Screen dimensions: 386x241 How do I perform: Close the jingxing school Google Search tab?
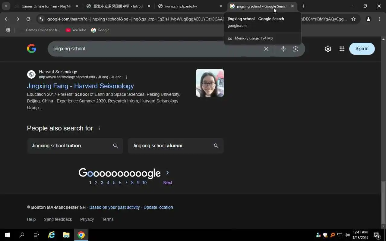[x=292, y=6]
